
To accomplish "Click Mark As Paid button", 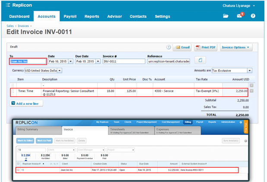I will tap(44, 140).
